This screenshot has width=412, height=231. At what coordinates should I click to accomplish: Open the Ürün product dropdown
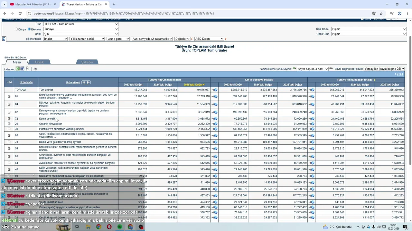[81, 24]
